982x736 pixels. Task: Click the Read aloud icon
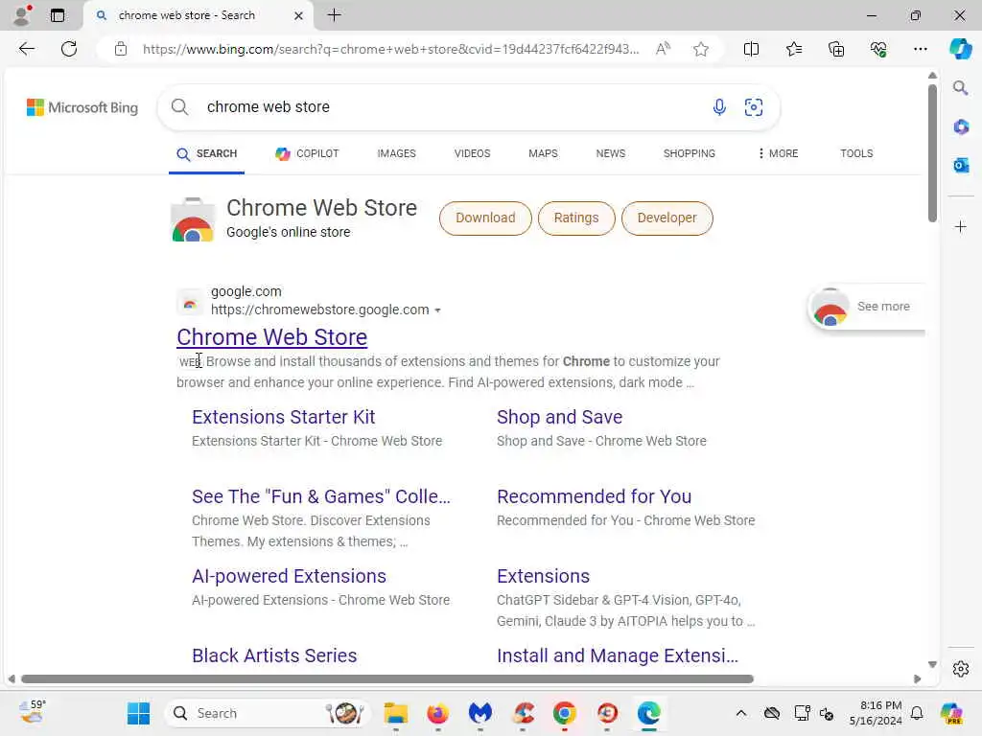pyautogui.click(x=663, y=49)
